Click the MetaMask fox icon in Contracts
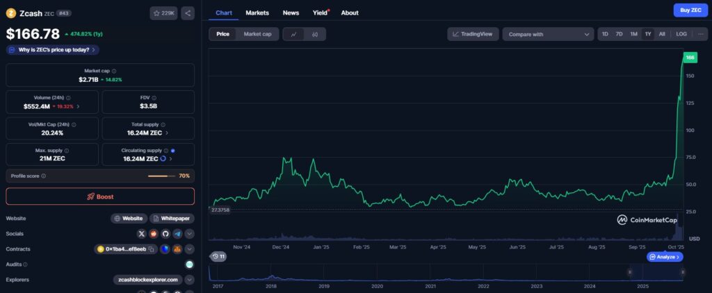The width and height of the screenshot is (712, 293). click(177, 249)
